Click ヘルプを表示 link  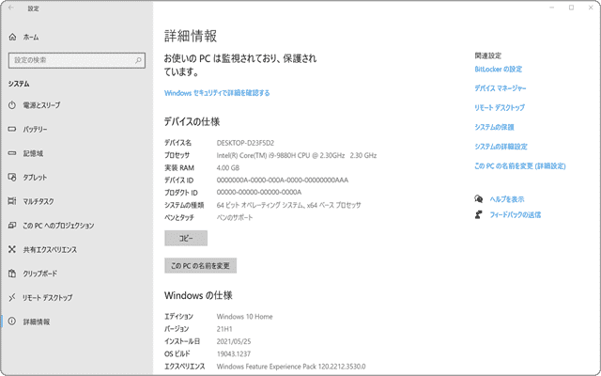pos(507,199)
